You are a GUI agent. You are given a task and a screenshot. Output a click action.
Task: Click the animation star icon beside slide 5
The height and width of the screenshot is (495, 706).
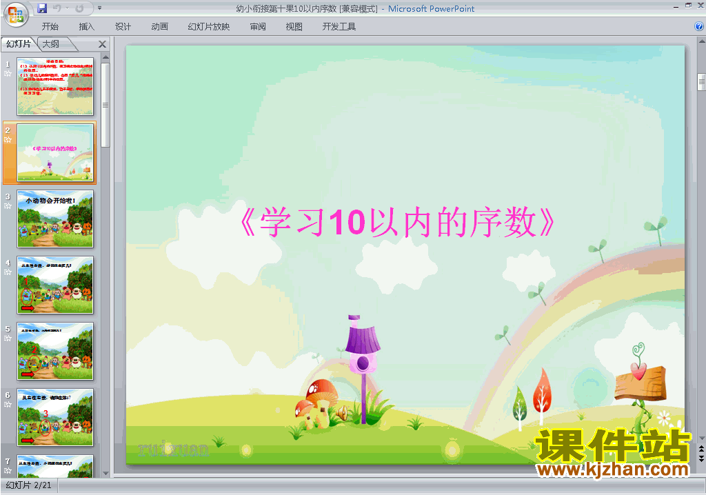tap(8, 339)
